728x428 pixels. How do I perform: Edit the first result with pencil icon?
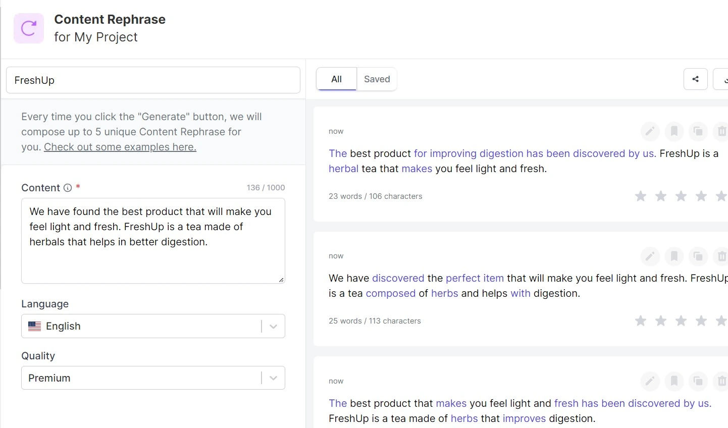(x=650, y=132)
